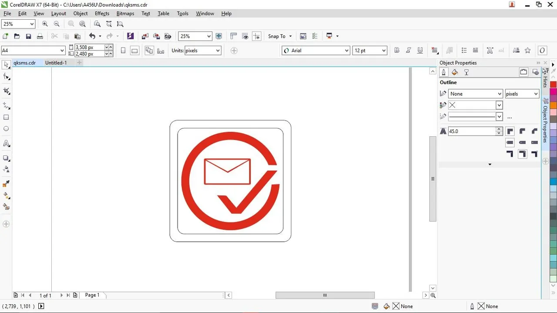Select the Interactive Fill tool

point(6,195)
